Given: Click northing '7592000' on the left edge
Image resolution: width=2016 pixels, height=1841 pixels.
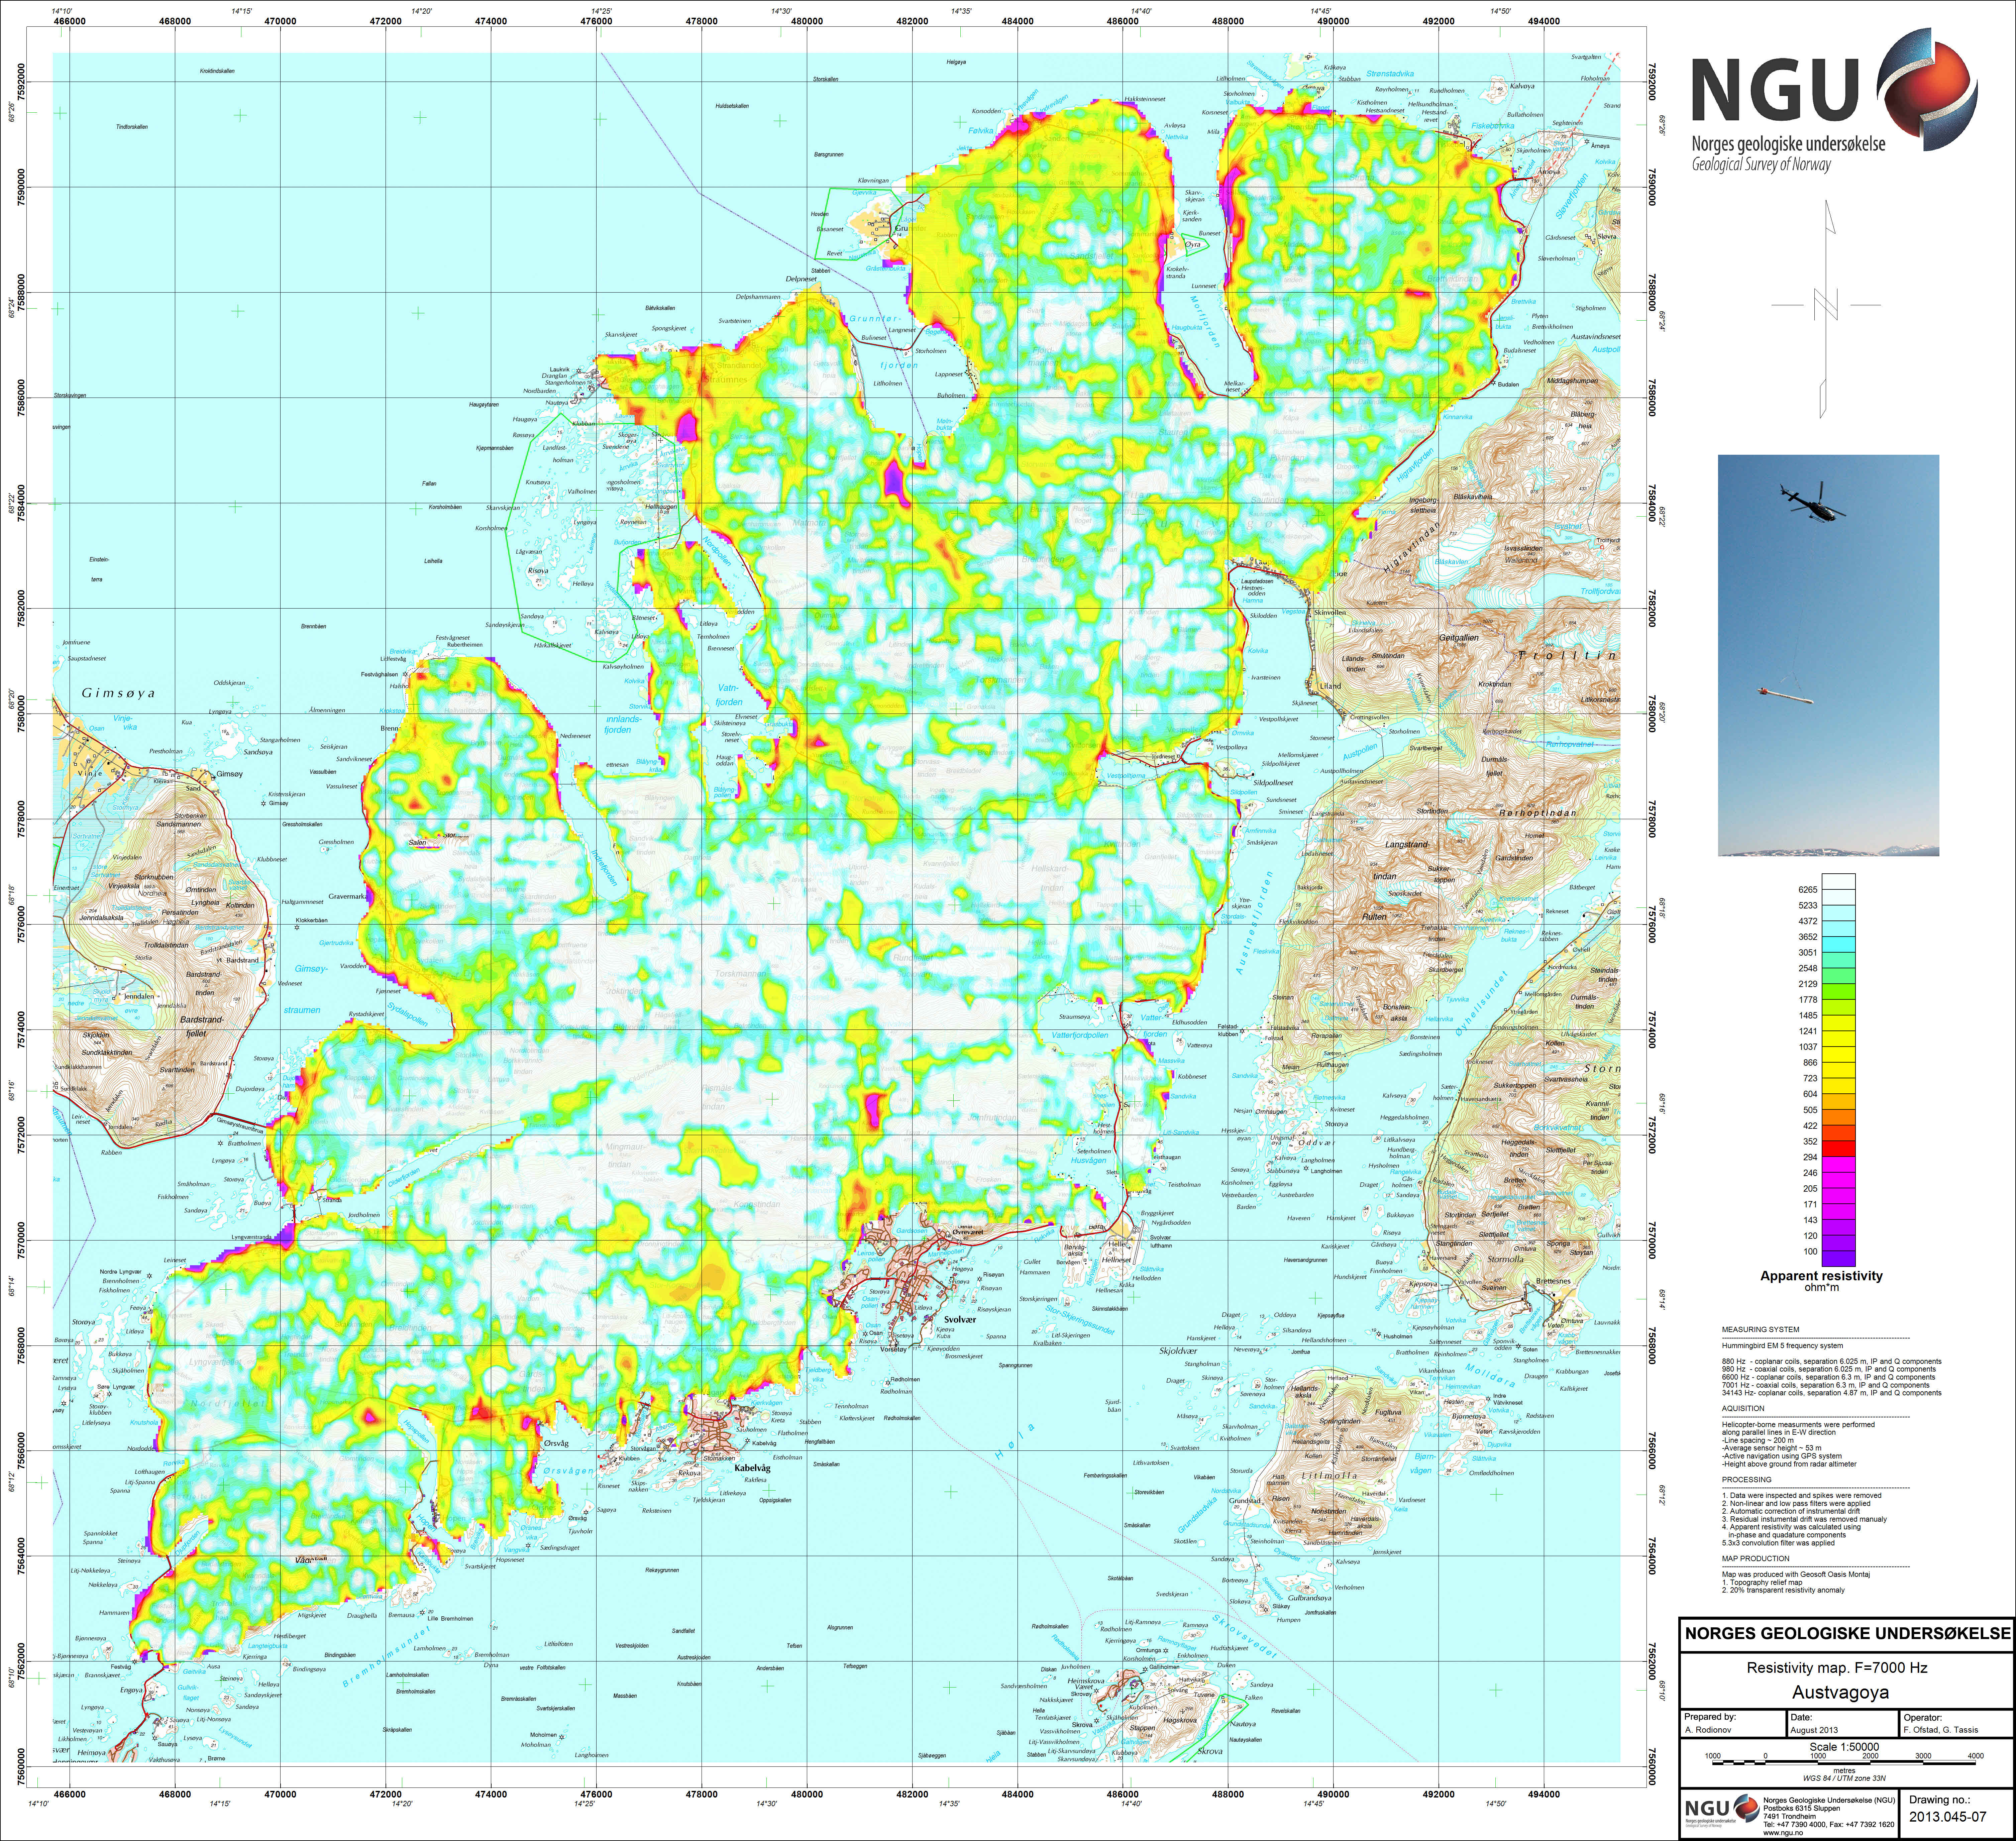Looking at the screenshot, I should (x=21, y=82).
